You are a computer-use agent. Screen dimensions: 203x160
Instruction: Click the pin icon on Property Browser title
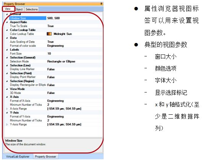[101, 4]
